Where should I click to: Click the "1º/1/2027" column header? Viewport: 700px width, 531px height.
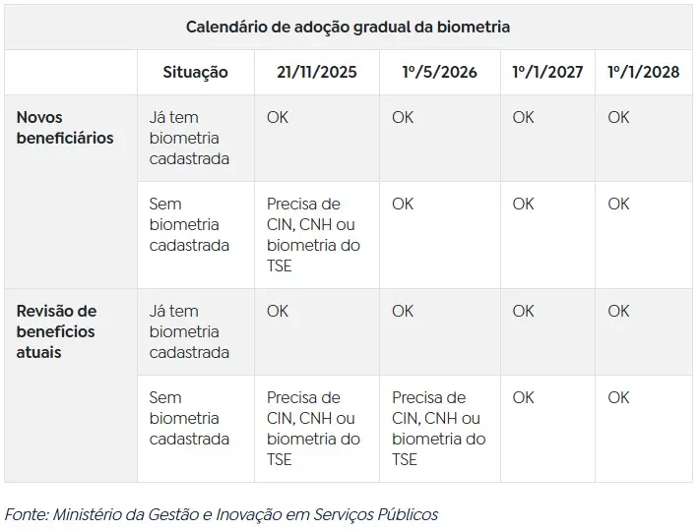pyautogui.click(x=547, y=72)
